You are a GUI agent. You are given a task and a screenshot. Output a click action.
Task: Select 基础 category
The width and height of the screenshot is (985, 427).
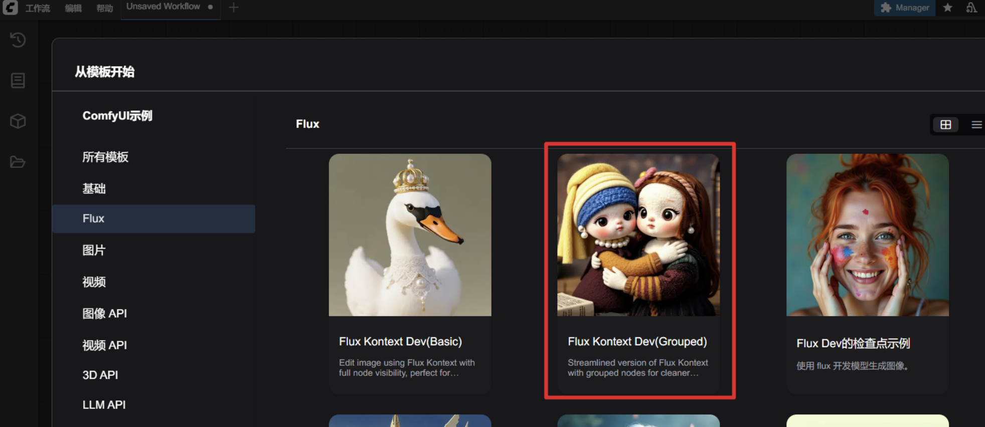point(153,188)
